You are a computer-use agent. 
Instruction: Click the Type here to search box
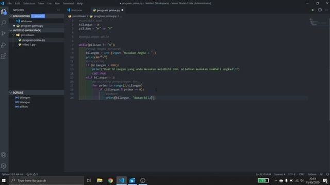coord(46,180)
